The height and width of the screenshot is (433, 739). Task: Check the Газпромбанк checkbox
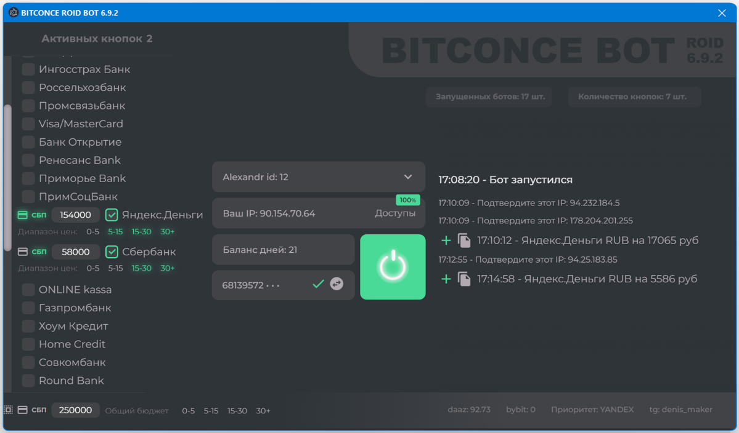click(x=28, y=308)
